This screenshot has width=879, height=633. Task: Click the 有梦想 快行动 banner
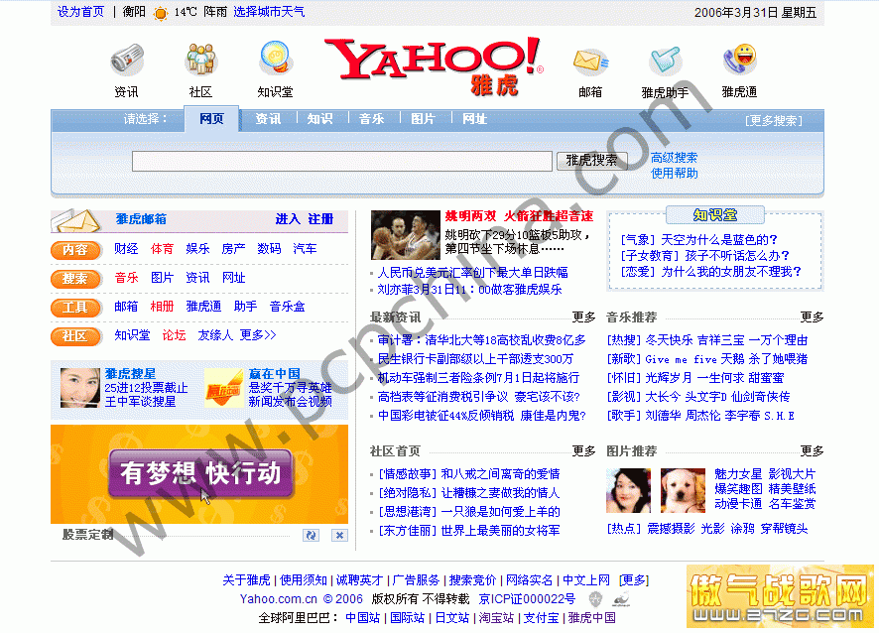tap(199, 474)
